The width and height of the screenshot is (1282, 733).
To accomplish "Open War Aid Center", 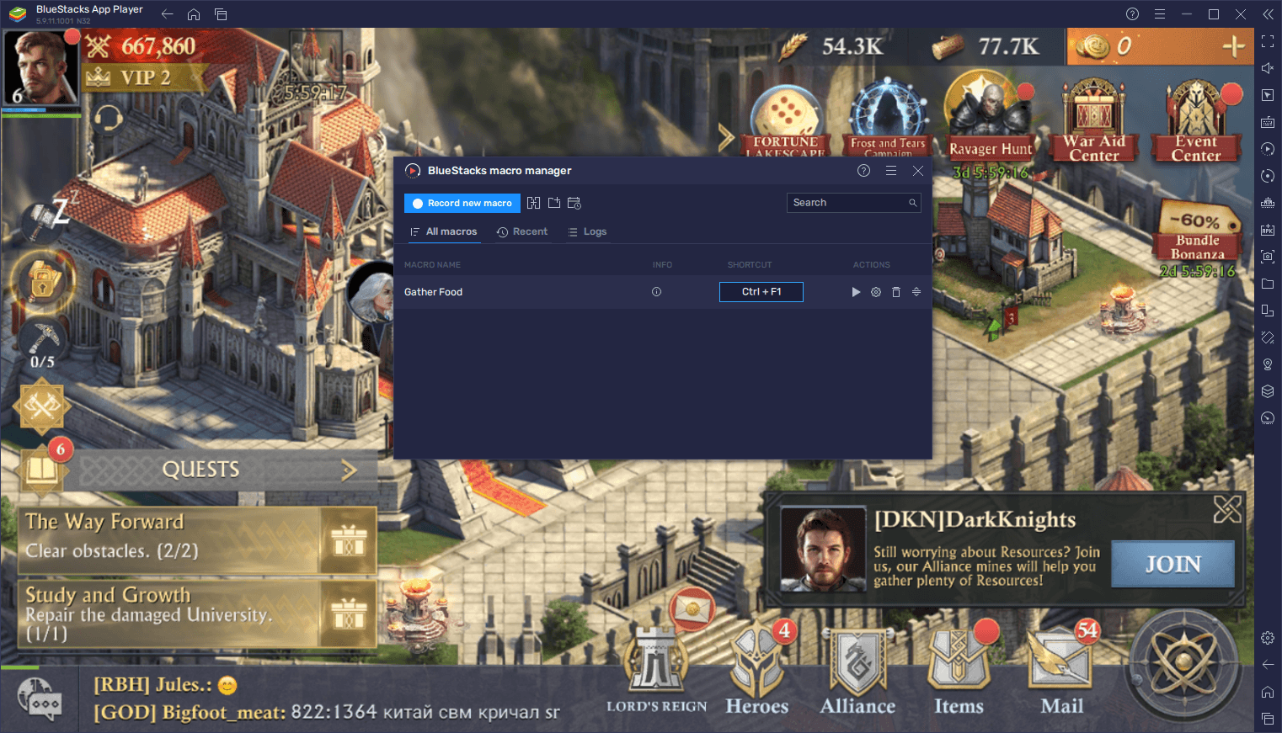I will [1094, 122].
